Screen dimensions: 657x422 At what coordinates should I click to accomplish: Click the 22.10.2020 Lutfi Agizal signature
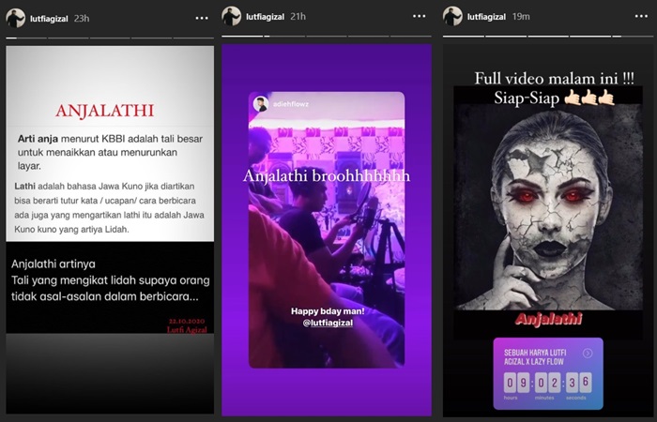pos(188,325)
